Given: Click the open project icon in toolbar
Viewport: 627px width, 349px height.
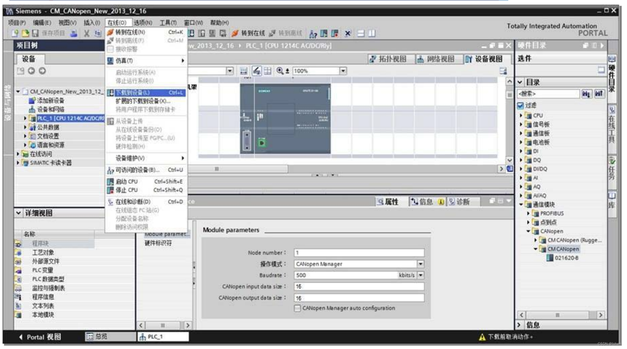Looking at the screenshot, I should pyautogui.click(x=25, y=34).
